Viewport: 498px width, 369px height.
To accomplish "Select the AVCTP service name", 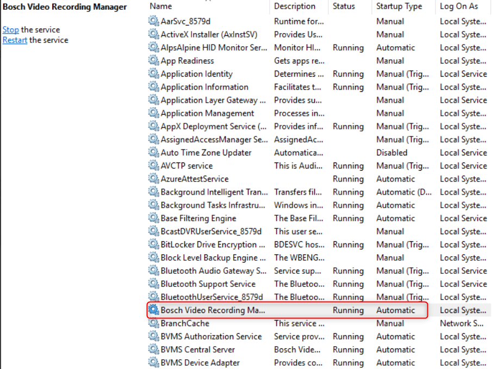I will pos(187,165).
